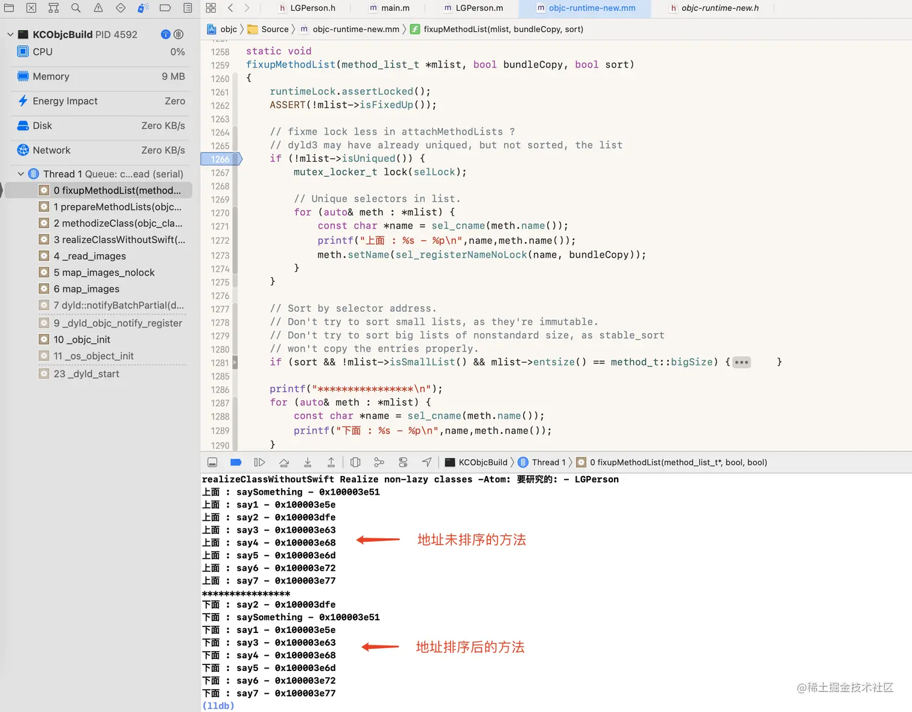Open the Issue navigator warning icon
Viewport: 912px width, 712px height.
coord(98,8)
